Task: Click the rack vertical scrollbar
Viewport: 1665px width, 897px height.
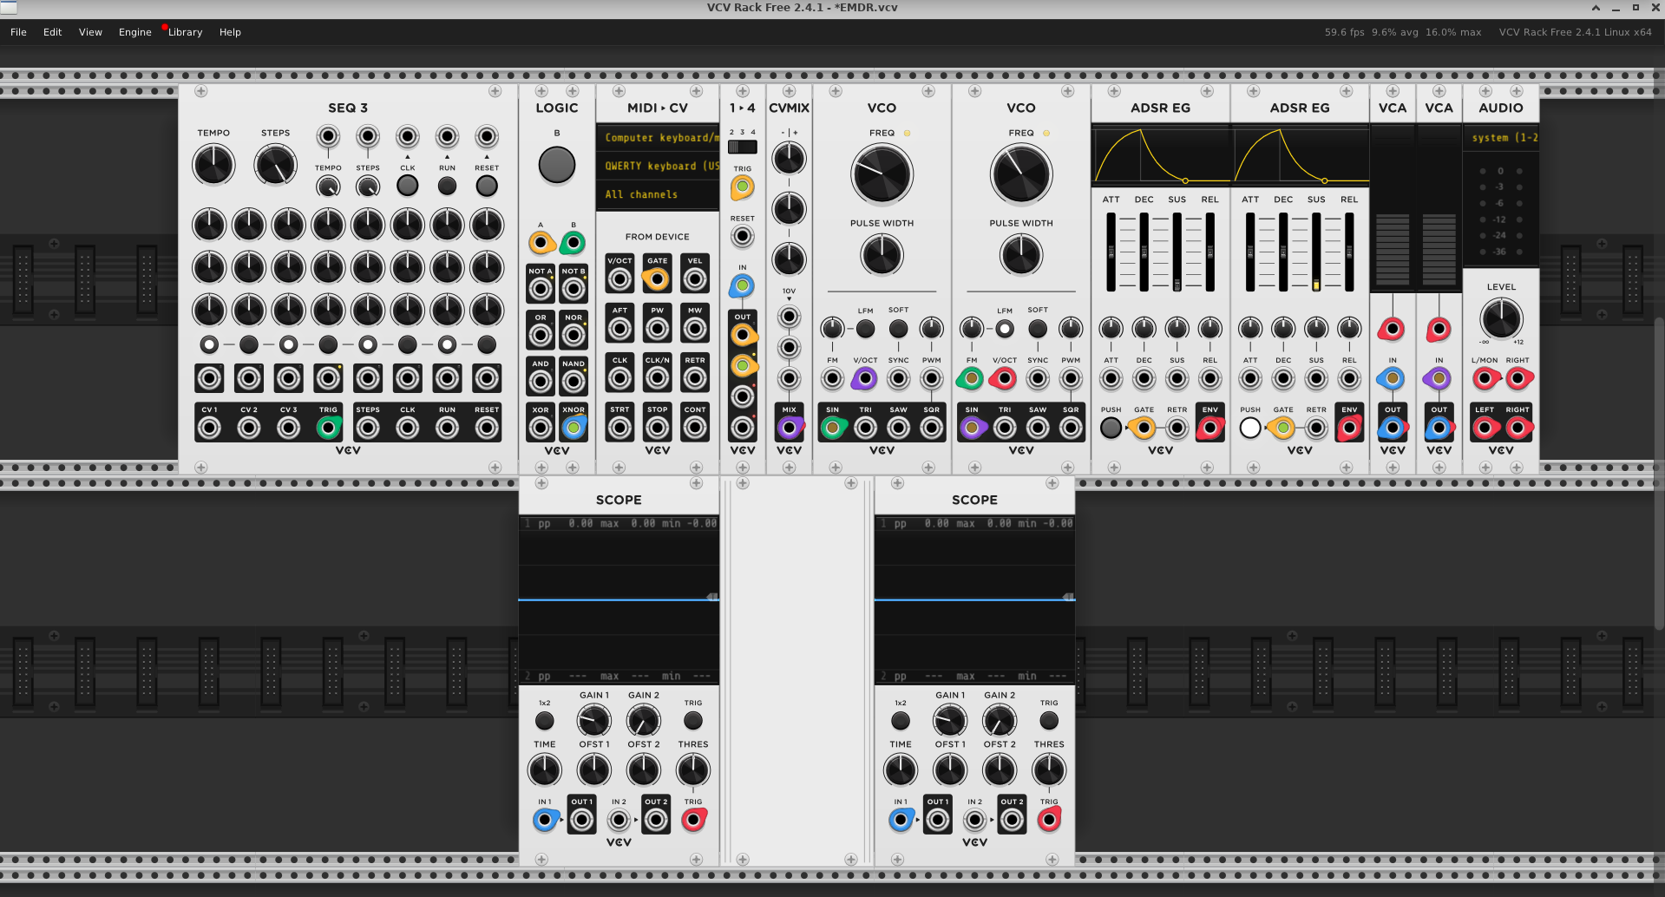Action: pos(1659,473)
